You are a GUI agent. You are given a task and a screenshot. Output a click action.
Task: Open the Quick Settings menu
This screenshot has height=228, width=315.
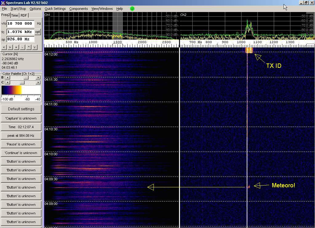55,9
